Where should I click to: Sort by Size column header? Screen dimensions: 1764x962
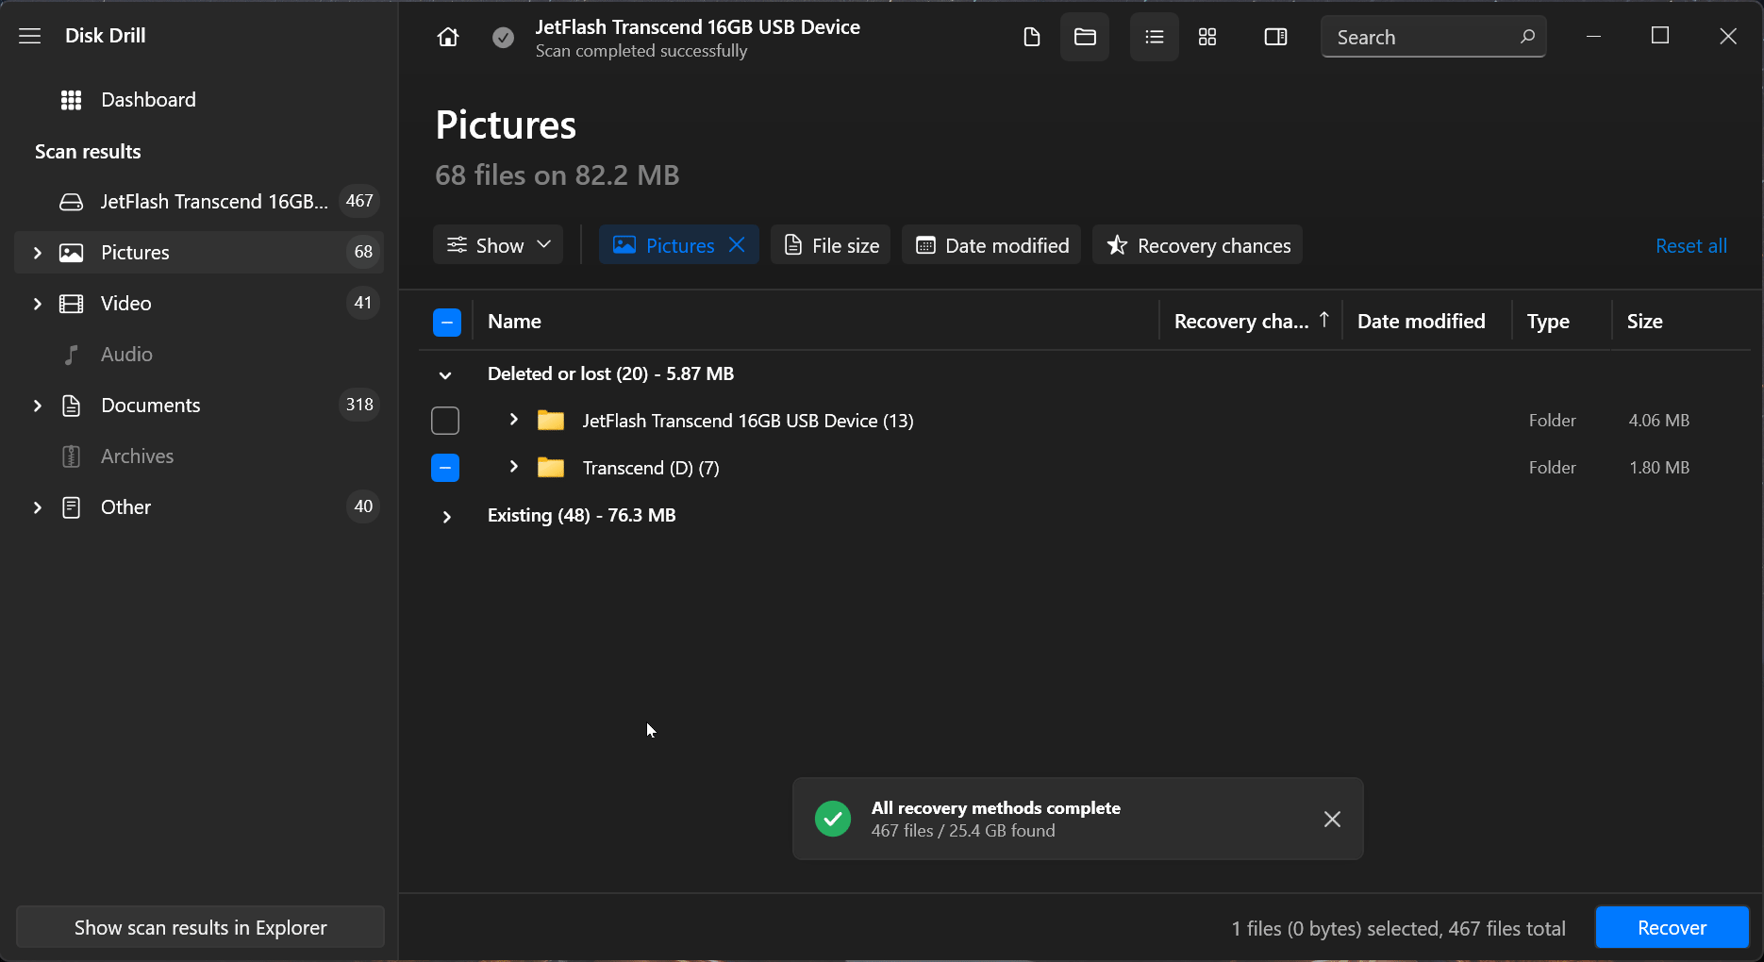(x=1644, y=322)
